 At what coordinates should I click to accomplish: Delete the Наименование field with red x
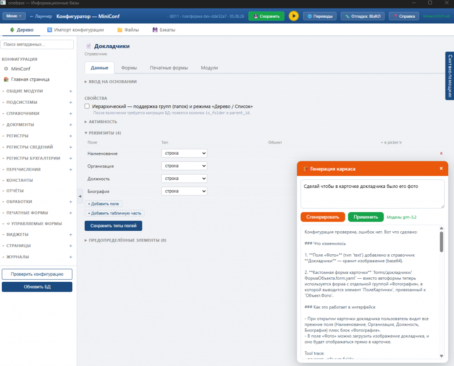point(441,153)
